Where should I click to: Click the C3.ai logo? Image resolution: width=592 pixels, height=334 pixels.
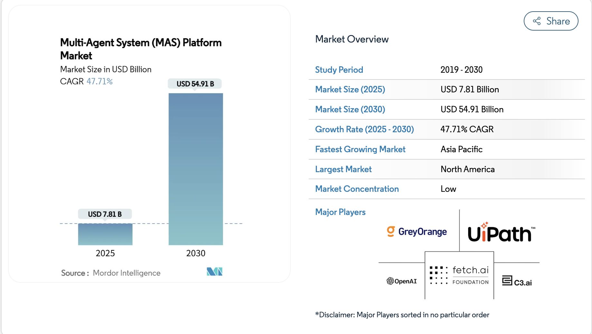point(517,282)
